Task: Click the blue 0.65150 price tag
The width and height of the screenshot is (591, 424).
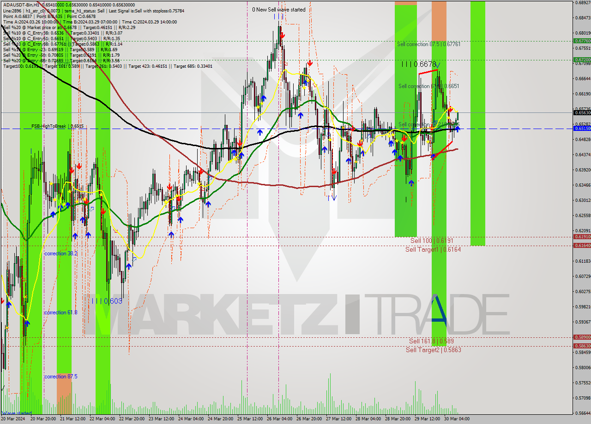Action: coord(582,128)
